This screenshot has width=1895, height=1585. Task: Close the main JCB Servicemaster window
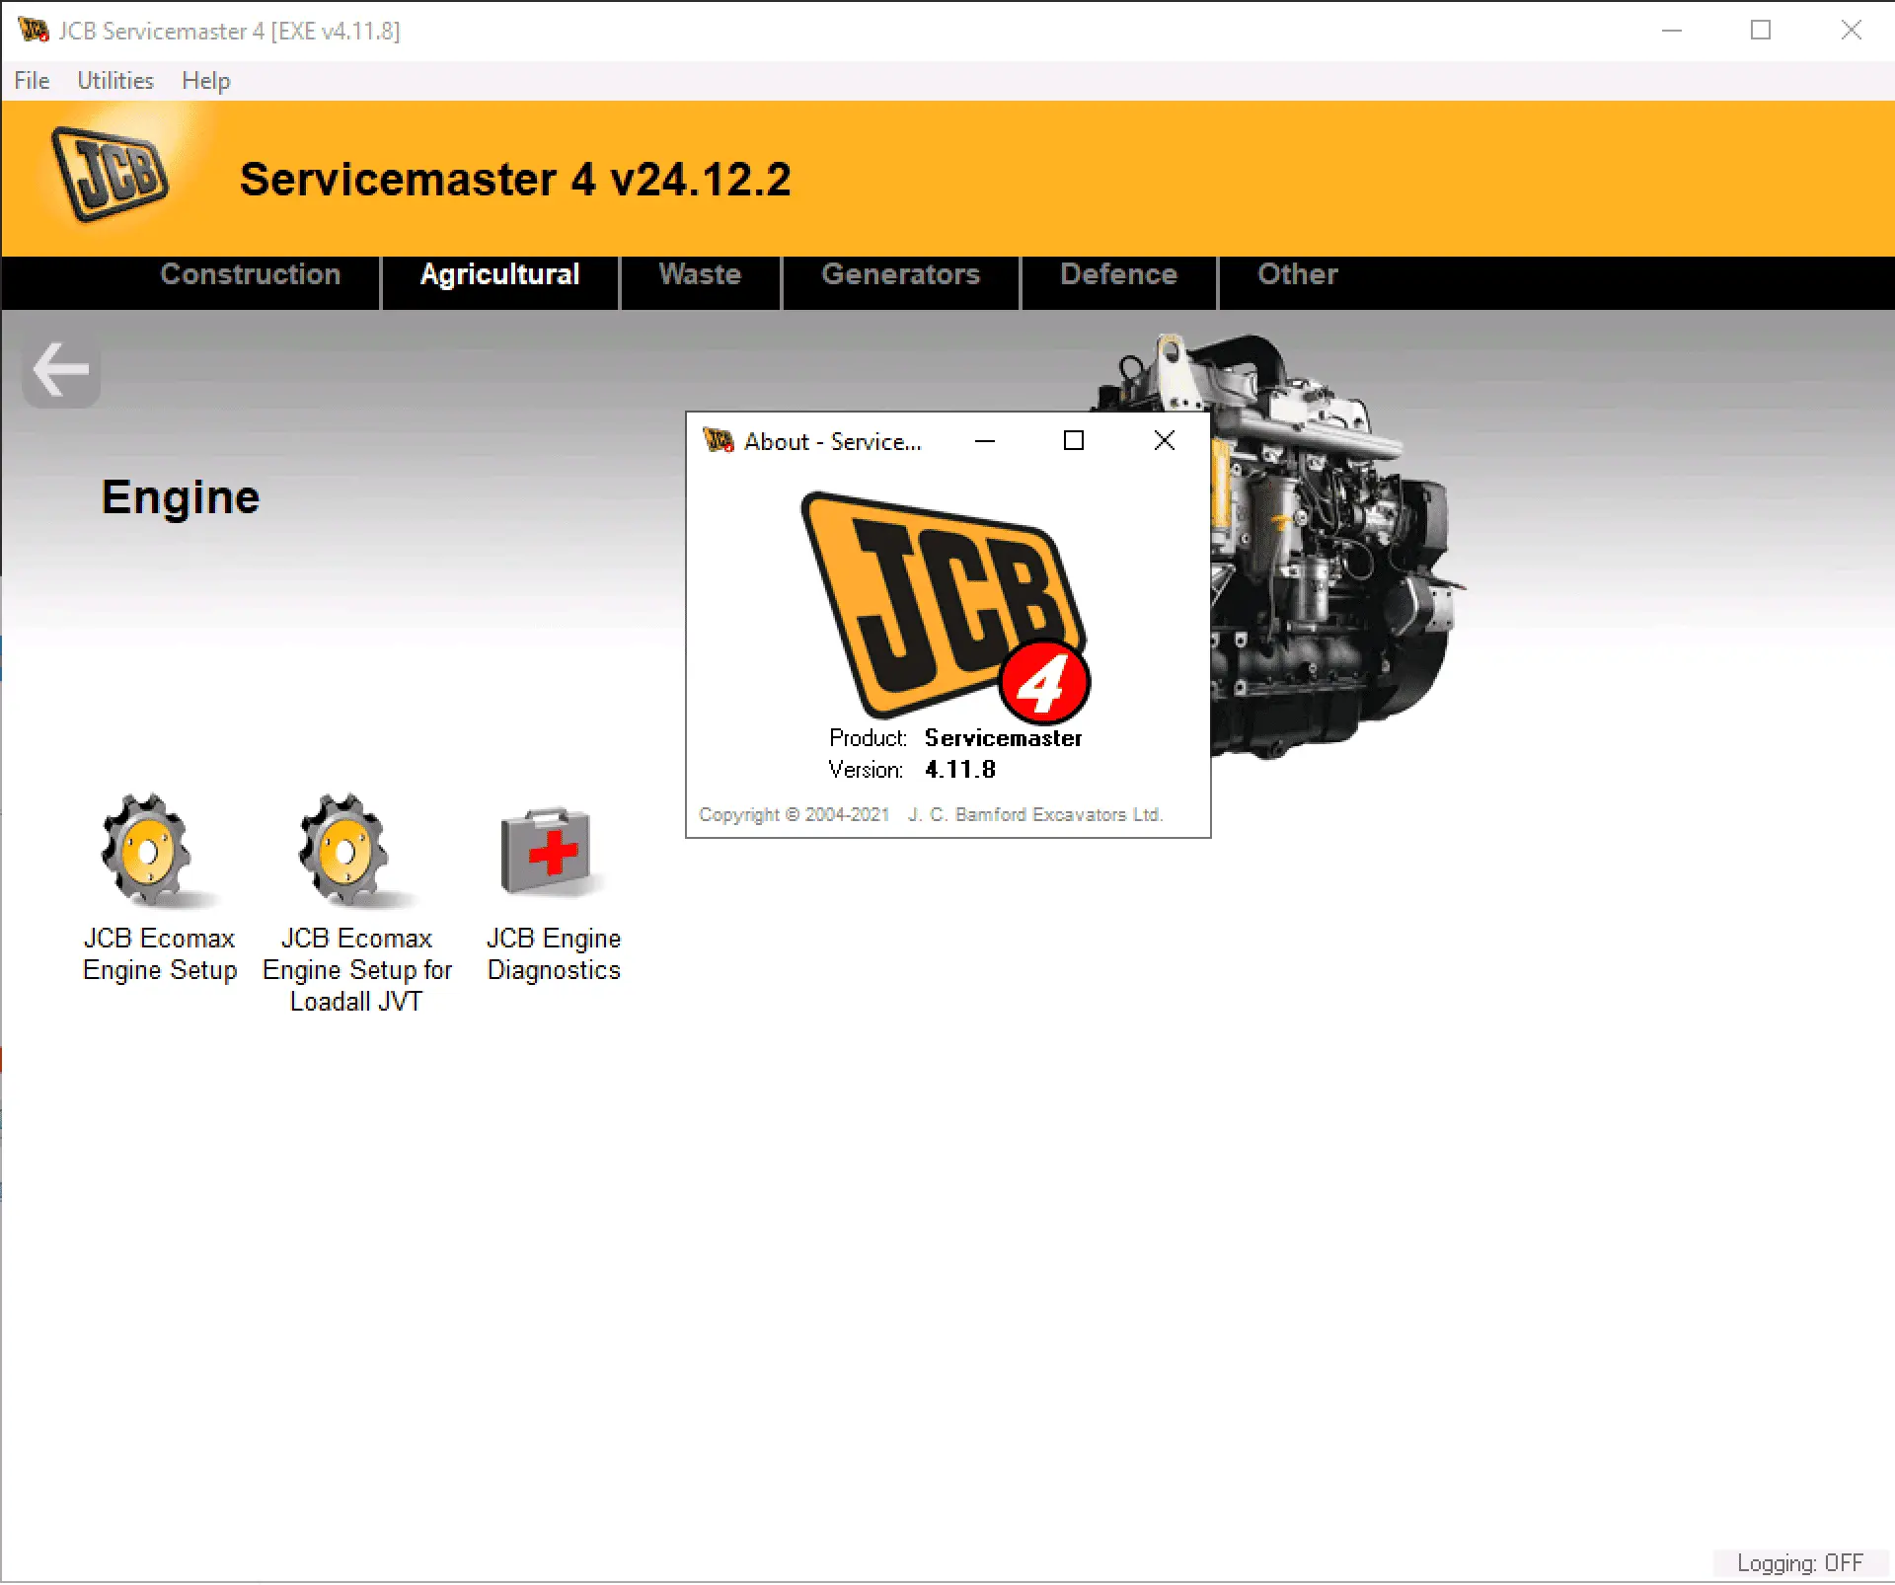(x=1852, y=31)
